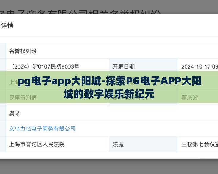Select the 上海市普陀区人民法院 court cell
This screenshot has height=174, width=218.
(x=57, y=144)
